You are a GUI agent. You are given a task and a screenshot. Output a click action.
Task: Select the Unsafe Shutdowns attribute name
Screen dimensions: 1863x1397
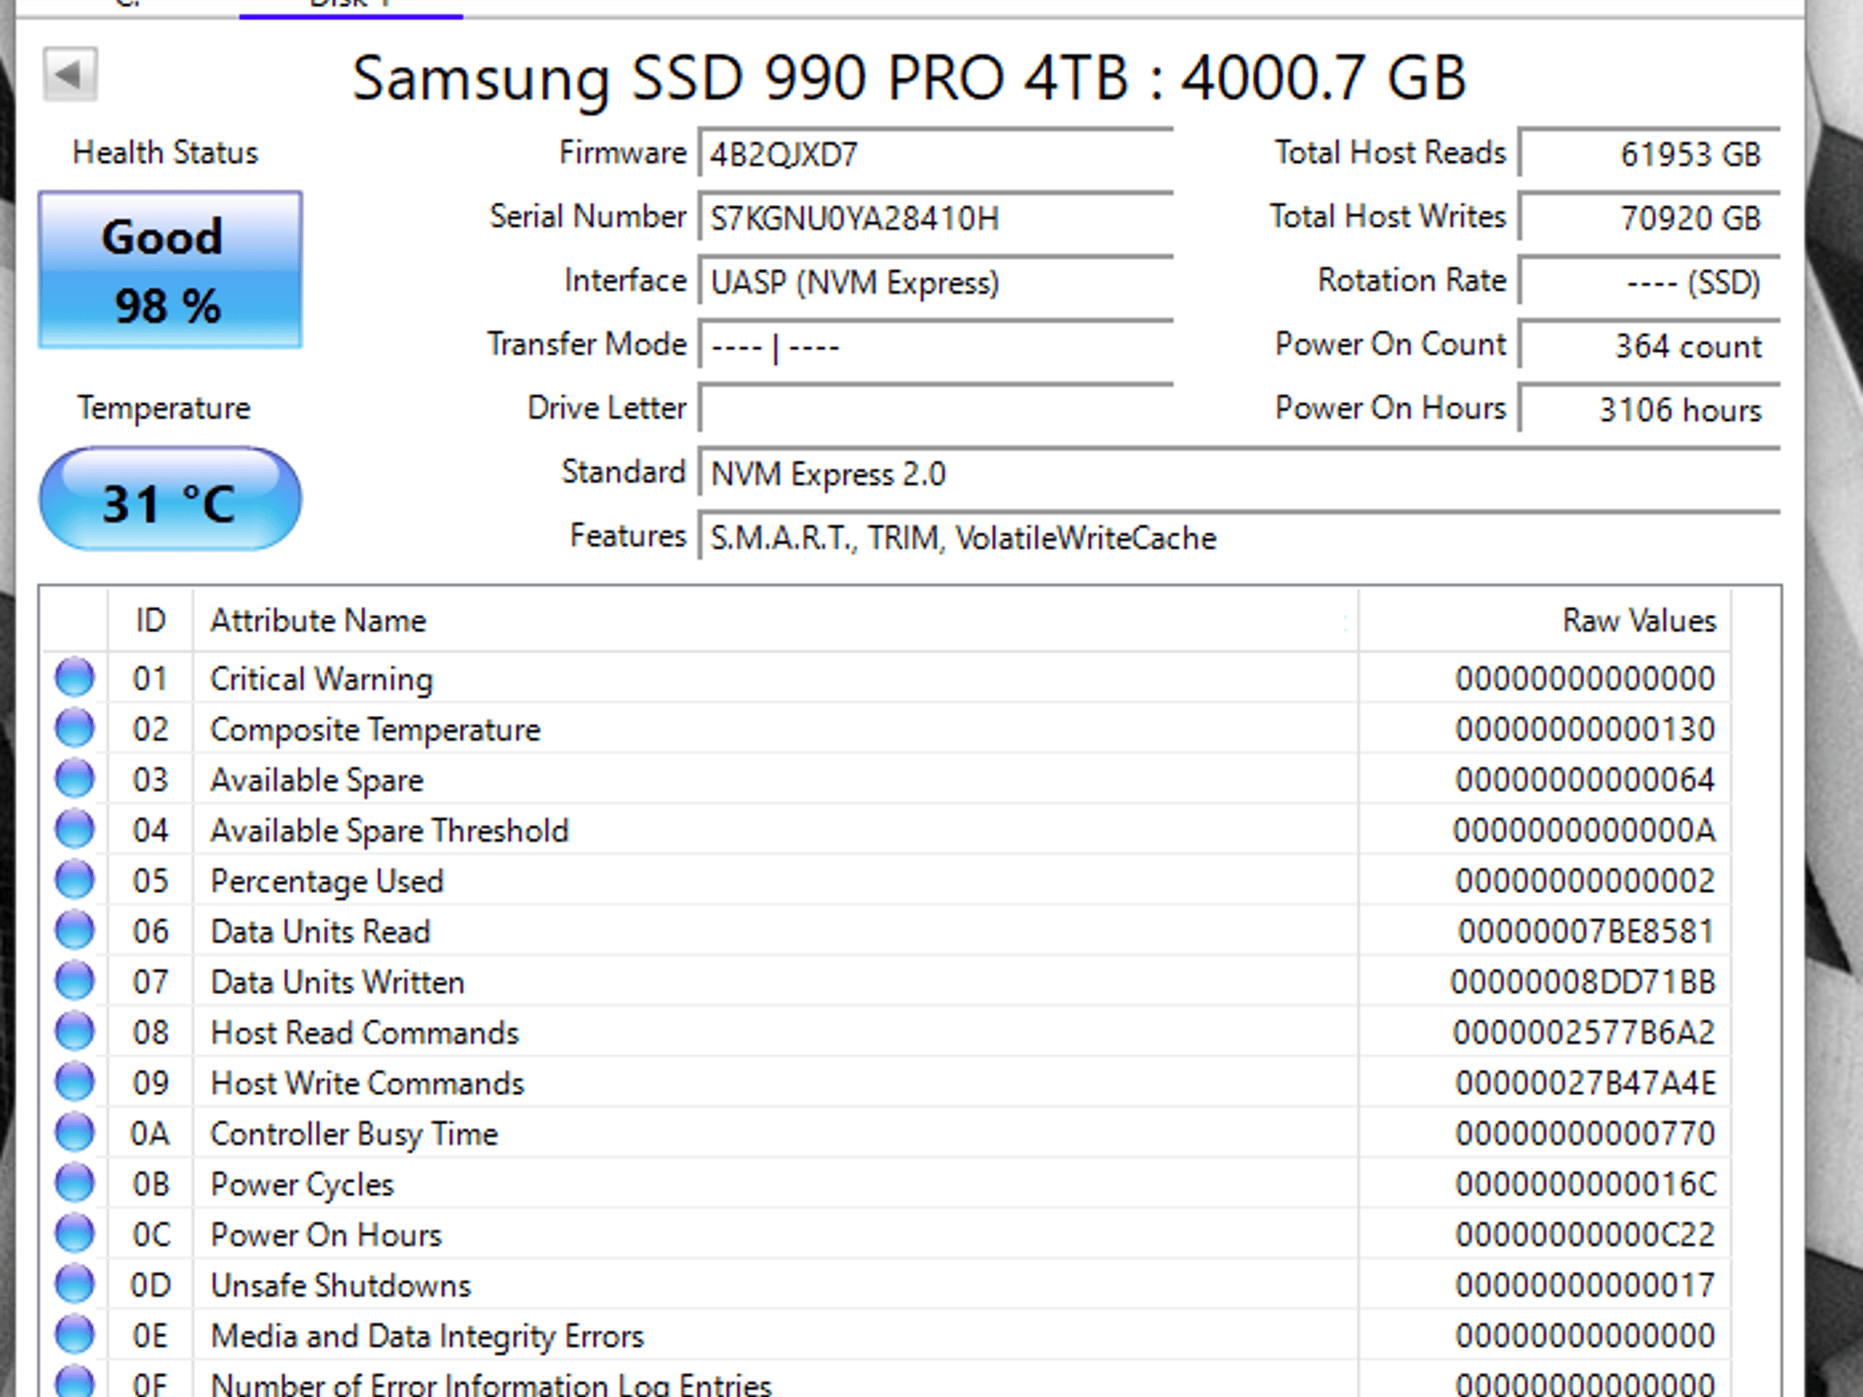click(340, 1286)
